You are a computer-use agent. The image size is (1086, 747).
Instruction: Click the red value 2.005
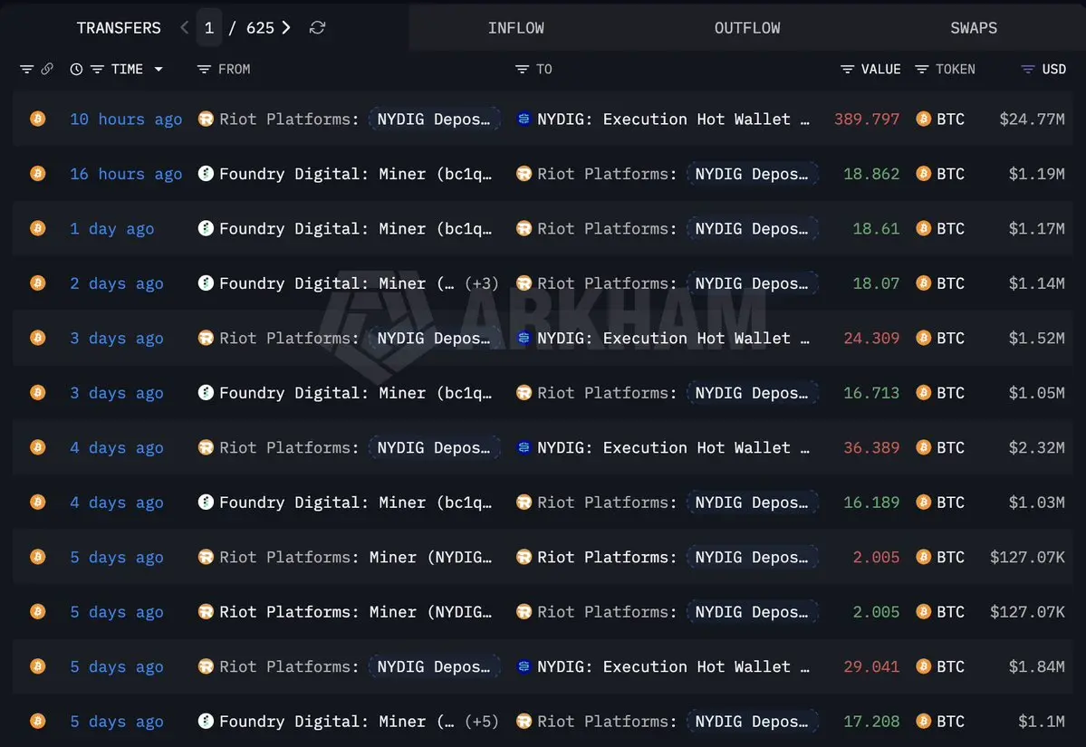(x=876, y=557)
